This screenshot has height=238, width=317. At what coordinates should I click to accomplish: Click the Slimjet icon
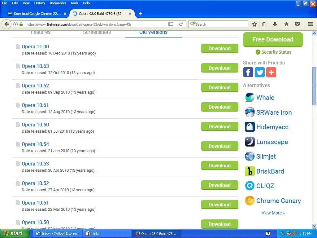pos(250,156)
